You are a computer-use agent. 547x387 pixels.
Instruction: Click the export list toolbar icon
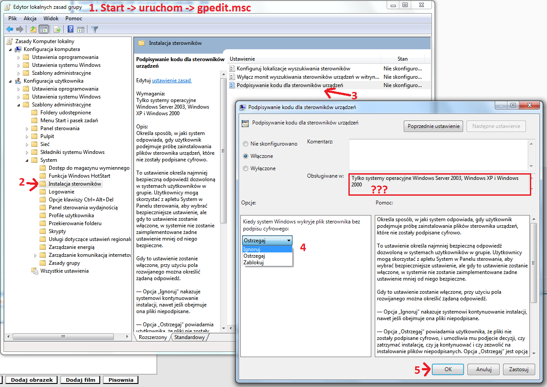(57, 29)
